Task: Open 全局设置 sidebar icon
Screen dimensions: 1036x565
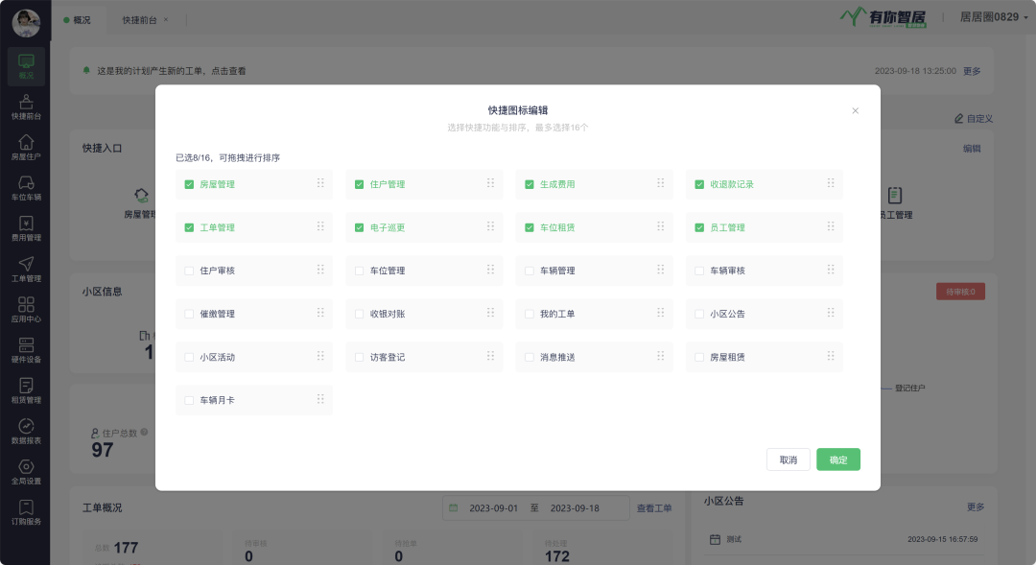Action: point(26,472)
